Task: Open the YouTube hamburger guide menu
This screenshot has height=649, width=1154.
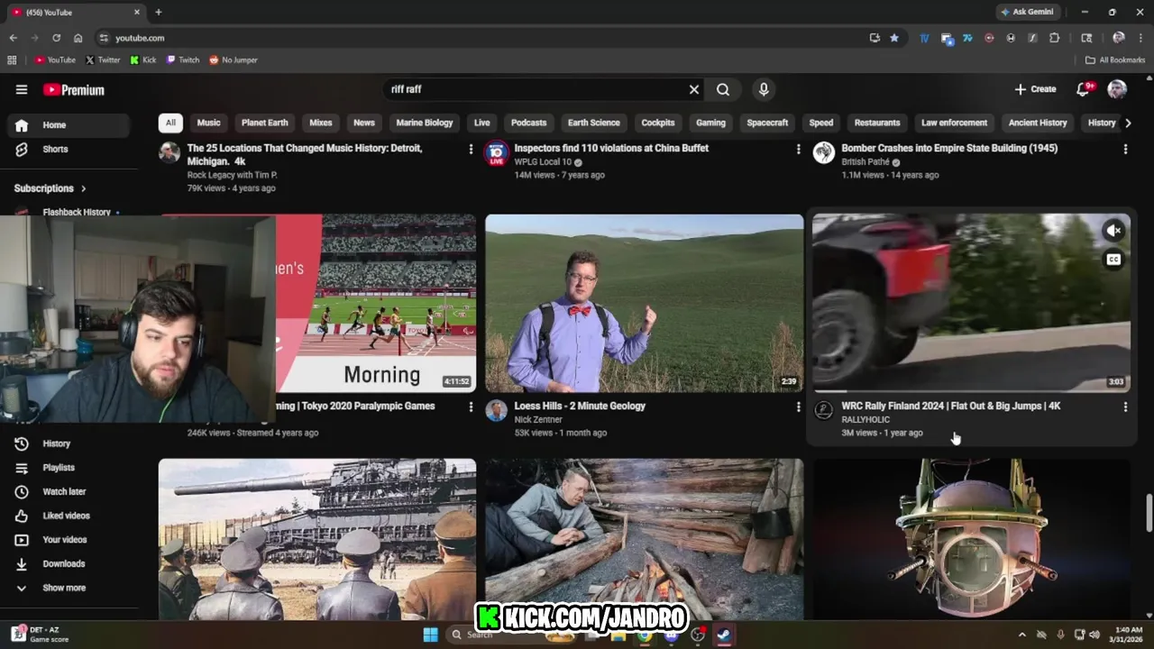Action: pyautogui.click(x=22, y=89)
